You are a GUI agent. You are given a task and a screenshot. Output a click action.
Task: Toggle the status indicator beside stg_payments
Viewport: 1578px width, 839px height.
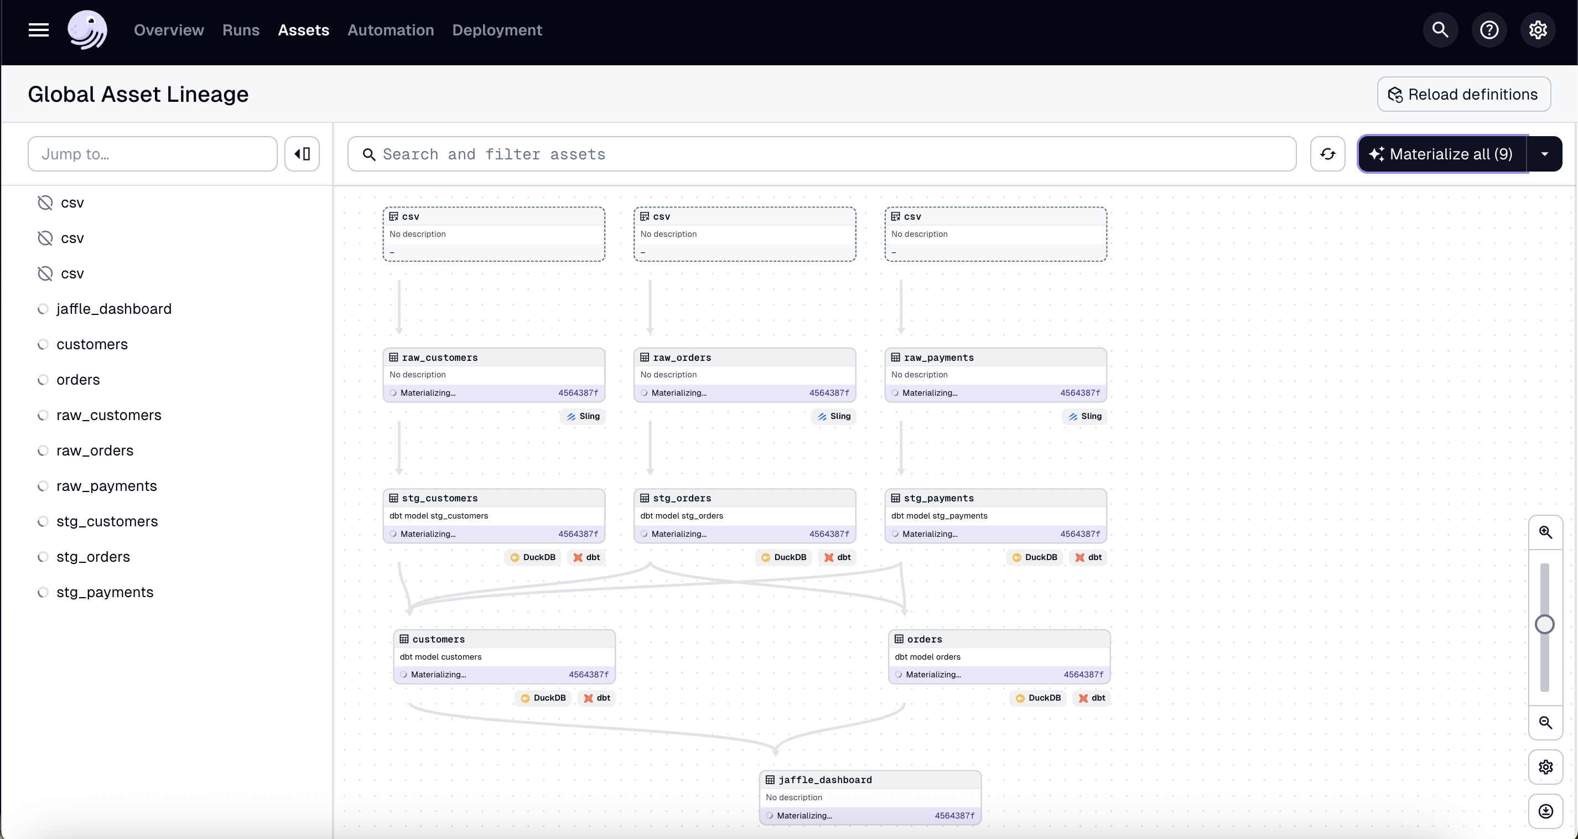tap(43, 592)
